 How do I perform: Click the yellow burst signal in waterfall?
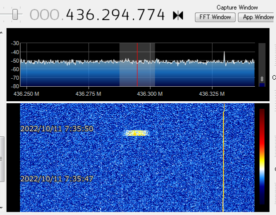pos(136,133)
